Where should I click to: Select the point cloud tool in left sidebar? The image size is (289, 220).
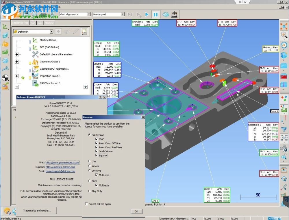pos(5,61)
